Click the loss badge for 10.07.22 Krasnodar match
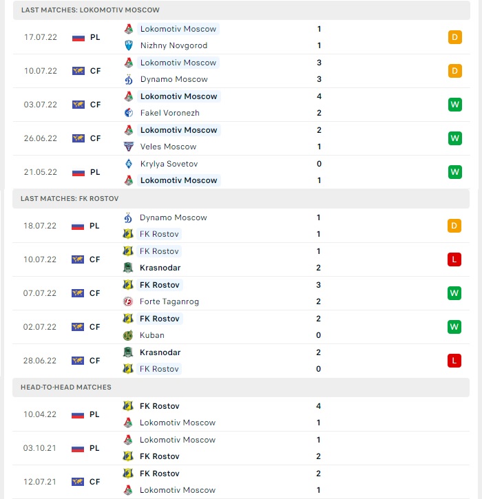482x499 pixels. (x=454, y=259)
